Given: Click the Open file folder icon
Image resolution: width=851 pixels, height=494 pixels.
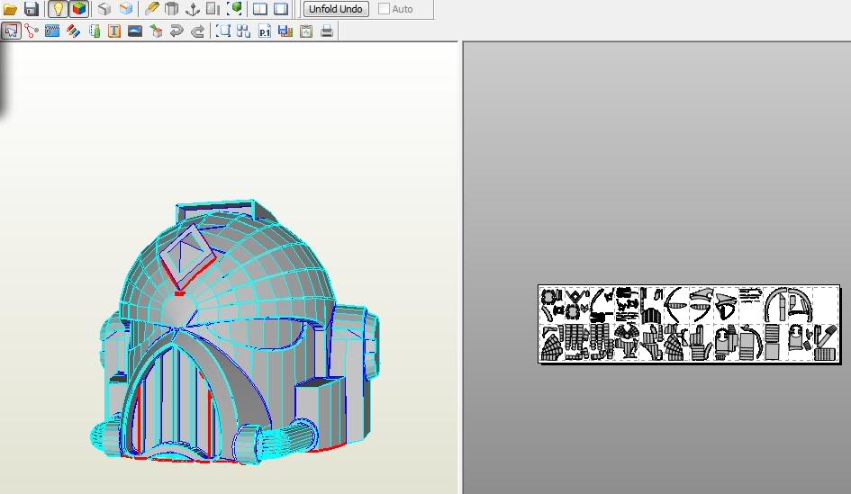Looking at the screenshot, I should coord(11,9).
